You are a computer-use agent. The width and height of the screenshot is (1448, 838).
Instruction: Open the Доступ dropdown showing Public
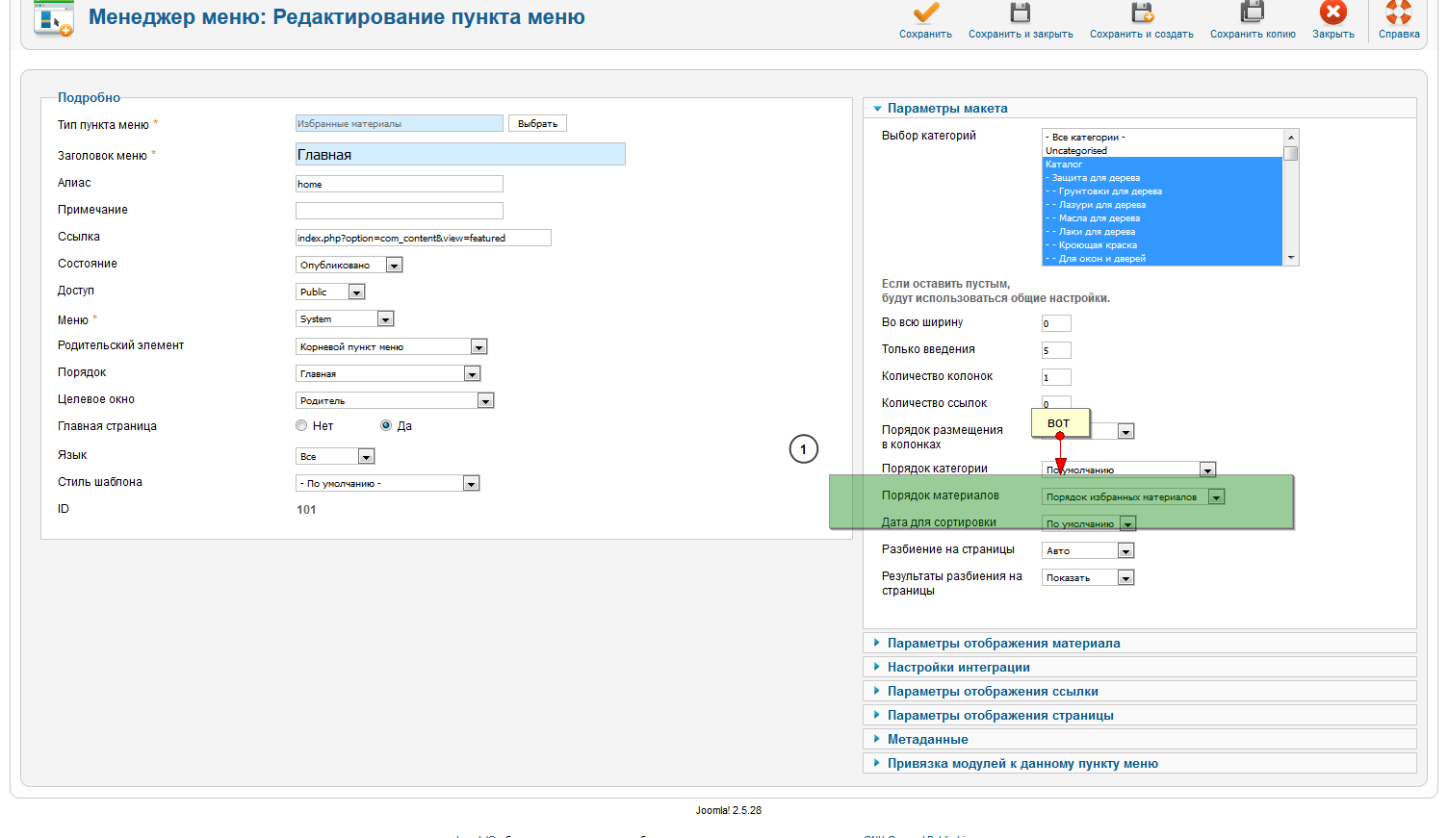(x=330, y=292)
